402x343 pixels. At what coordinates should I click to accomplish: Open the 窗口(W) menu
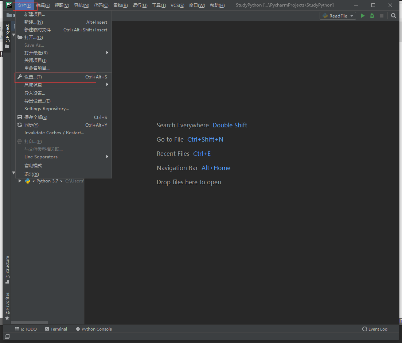click(197, 5)
